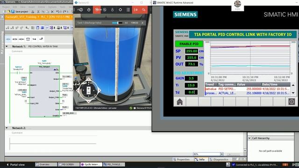Toggle the Factory IO lock icon
Viewport: 299px width, 168px height.
coord(112,9)
